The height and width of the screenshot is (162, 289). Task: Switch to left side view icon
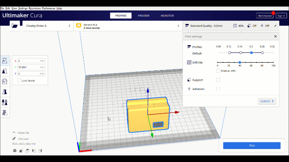pos(34,151)
